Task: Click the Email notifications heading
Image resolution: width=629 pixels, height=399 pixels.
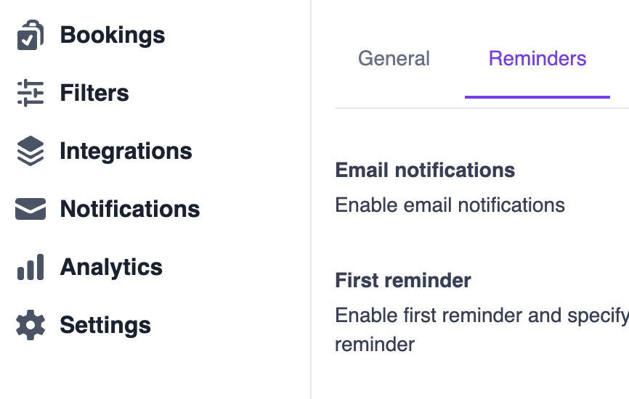Action: point(425,170)
